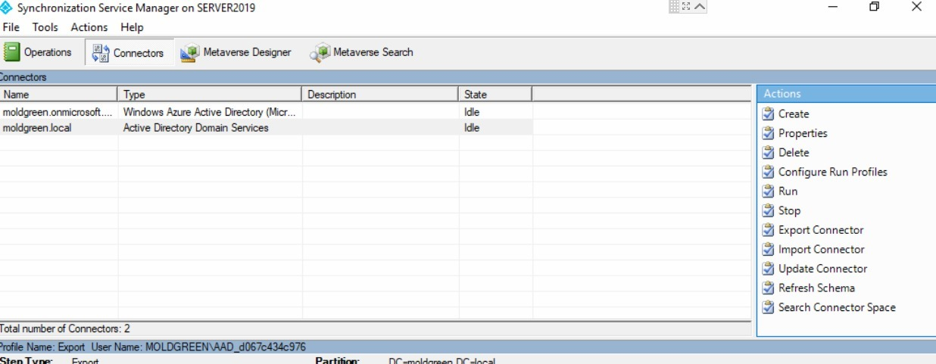
Task: Open Metaverse Search icon
Action: pyautogui.click(x=320, y=53)
